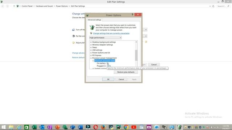Go to Power Options in the breadcrumb
Screen dimensions: 232x130
pos(62,6)
